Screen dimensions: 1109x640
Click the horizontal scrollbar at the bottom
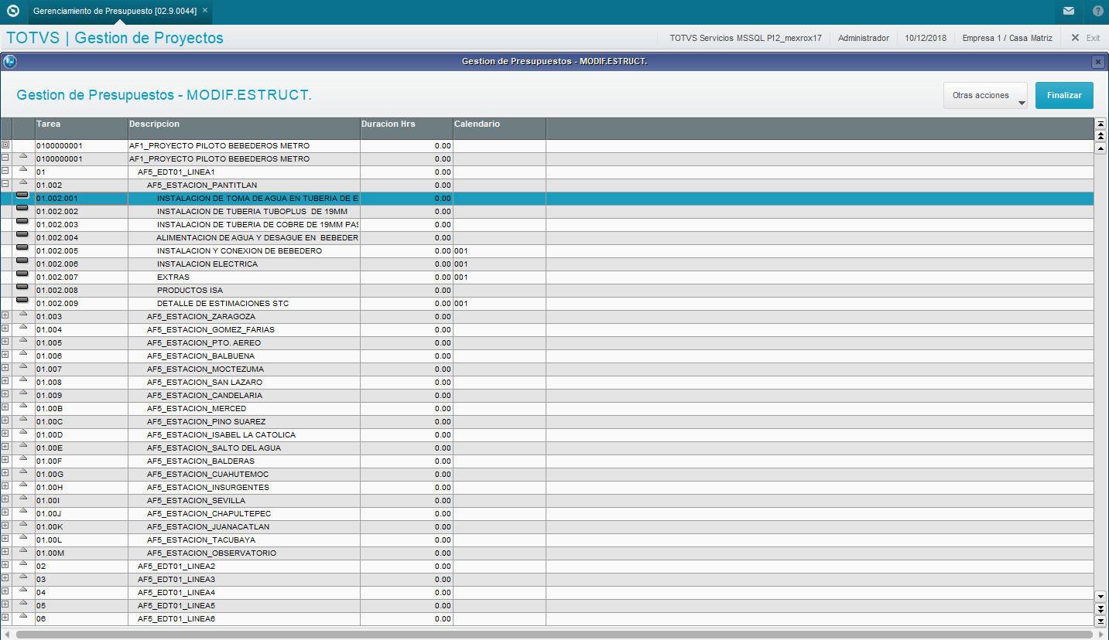554,635
